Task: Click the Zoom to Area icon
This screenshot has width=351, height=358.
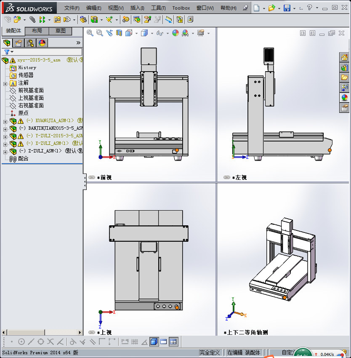Action: point(99,33)
